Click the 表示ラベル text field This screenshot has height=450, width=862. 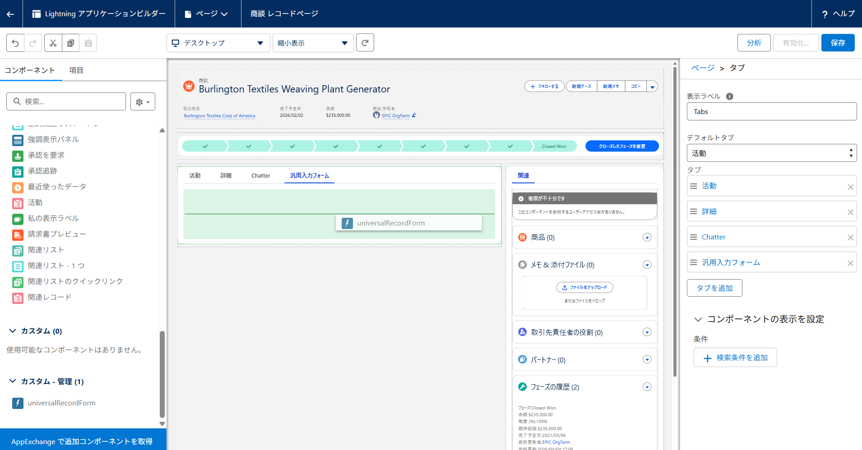(771, 112)
